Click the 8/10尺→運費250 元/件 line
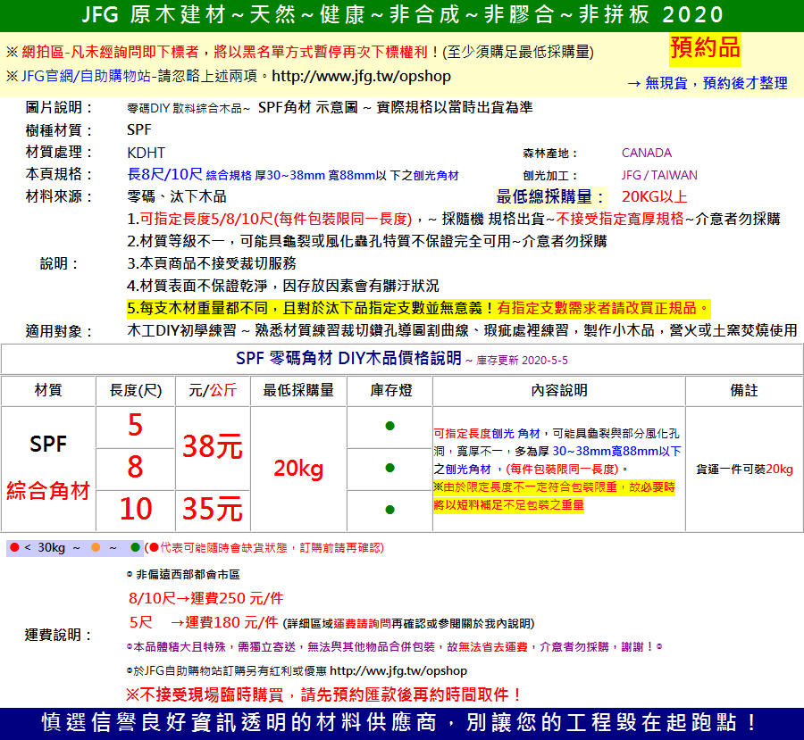Viewport: 804px width, 740px height. (205, 598)
